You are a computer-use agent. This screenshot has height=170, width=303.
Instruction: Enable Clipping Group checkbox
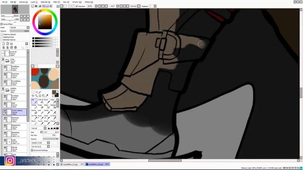pyautogui.click(x=1, y=37)
